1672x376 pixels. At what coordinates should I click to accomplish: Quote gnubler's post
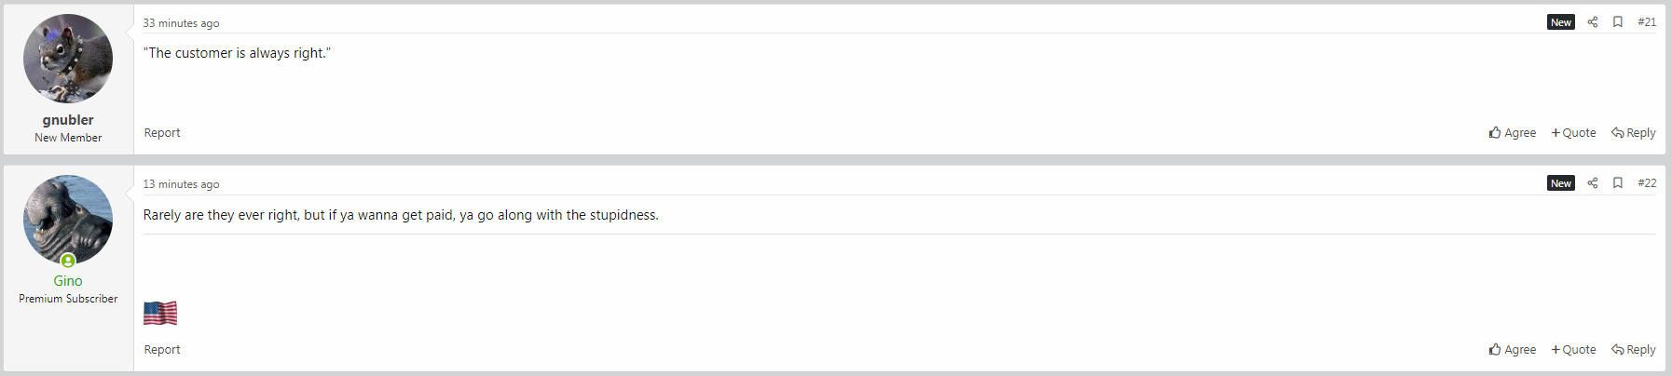pyautogui.click(x=1573, y=133)
